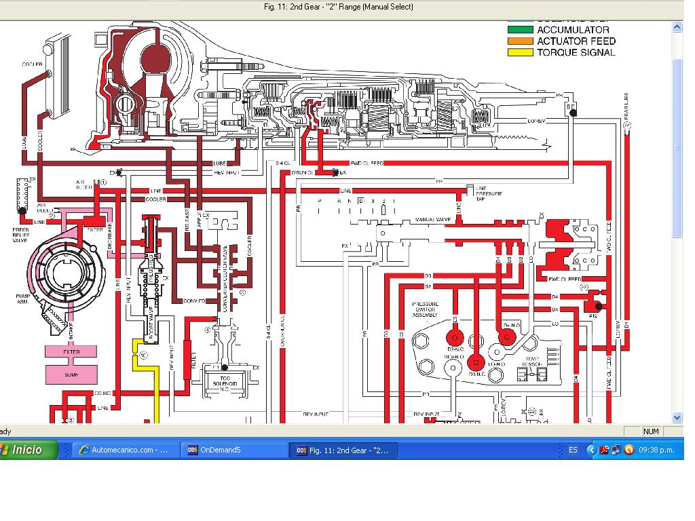The width and height of the screenshot is (695, 521).
Task: Click the orange Actuator Feed legend swatch
Action: (x=519, y=41)
